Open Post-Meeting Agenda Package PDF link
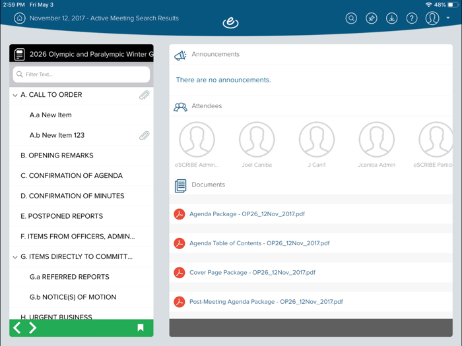This screenshot has height=346, width=462. [266, 302]
